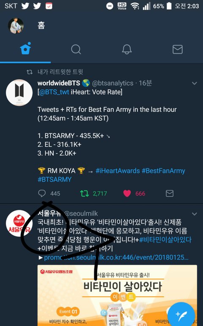203x326 pixels.
Task: Unlike the worldwideBTS tweet heart
Action: click(x=127, y=193)
